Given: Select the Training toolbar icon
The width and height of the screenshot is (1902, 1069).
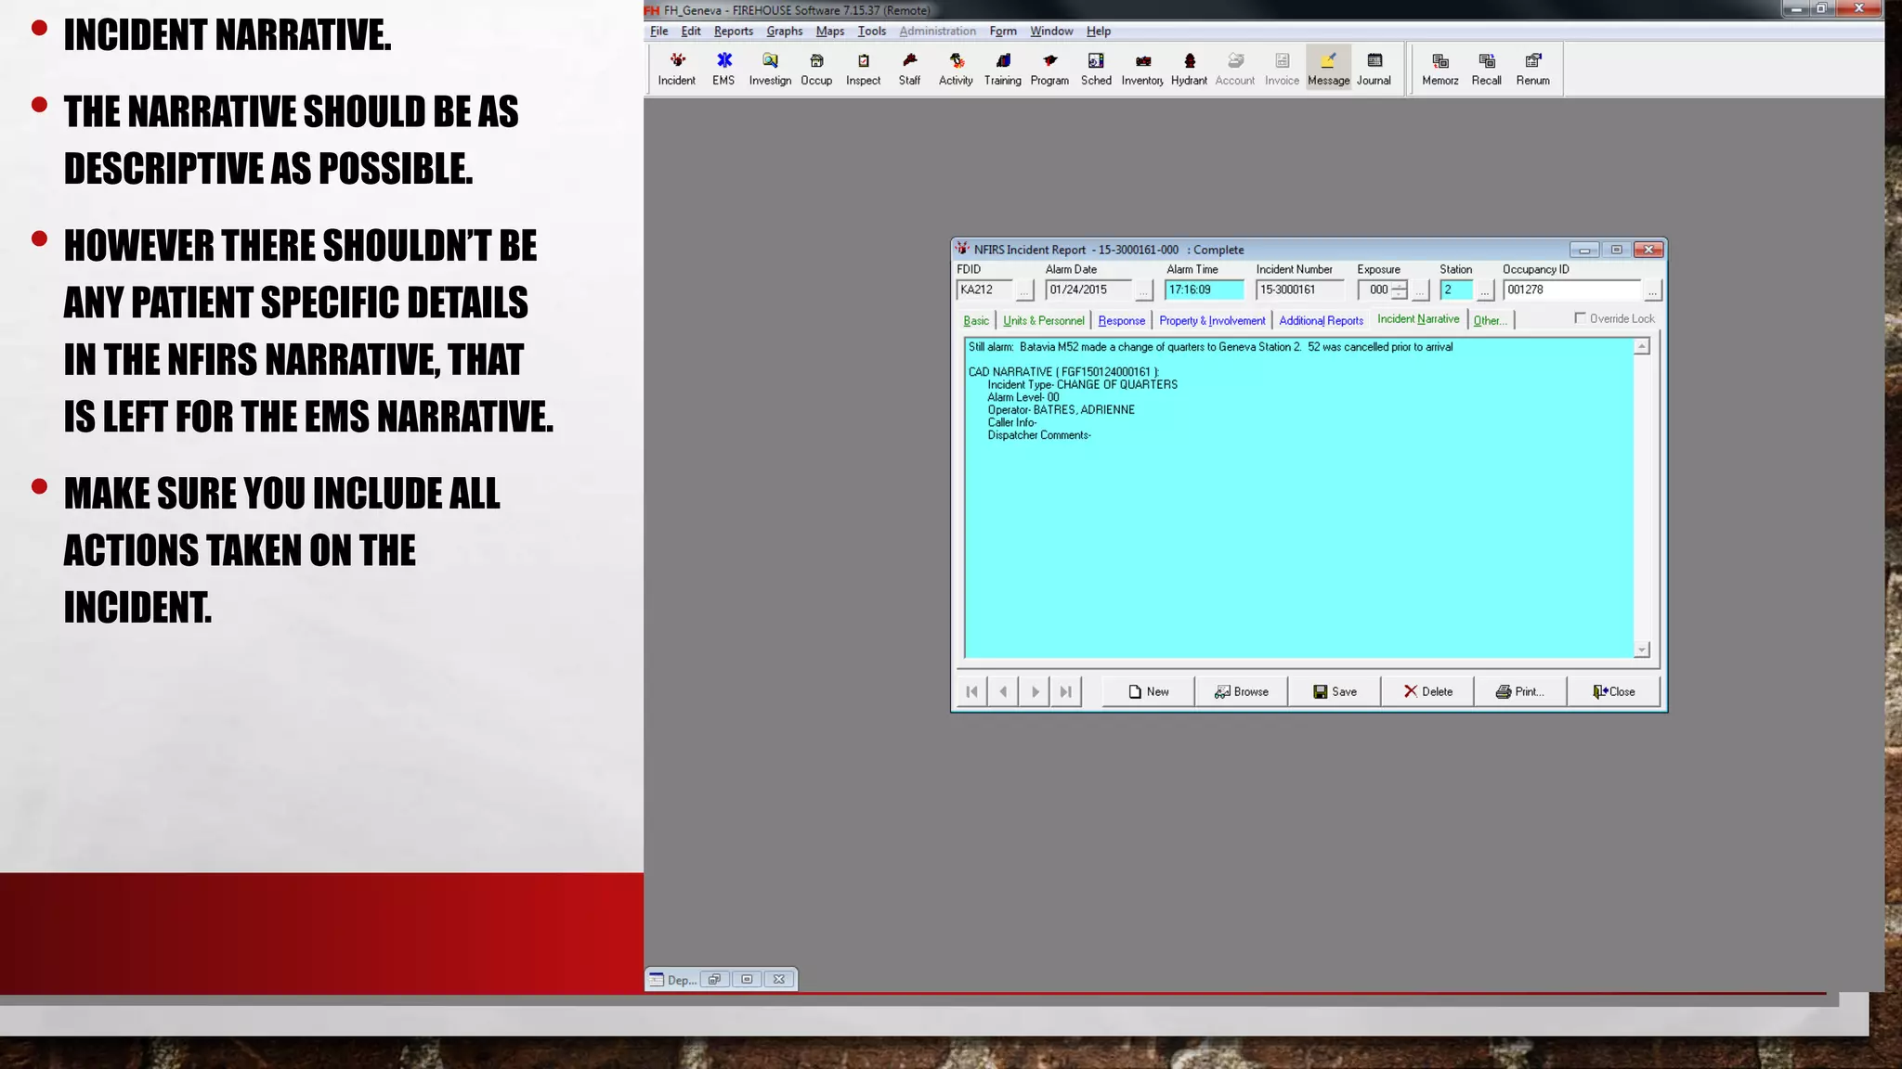Looking at the screenshot, I should tap(1002, 69).
